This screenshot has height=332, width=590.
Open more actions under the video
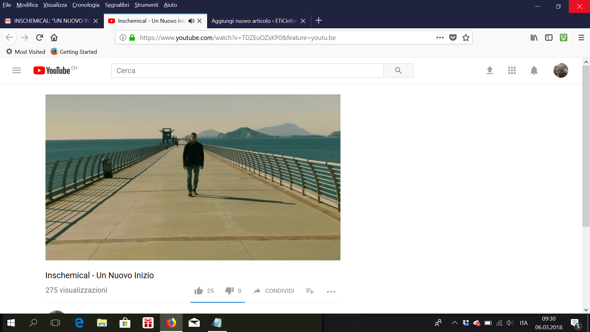(x=331, y=291)
